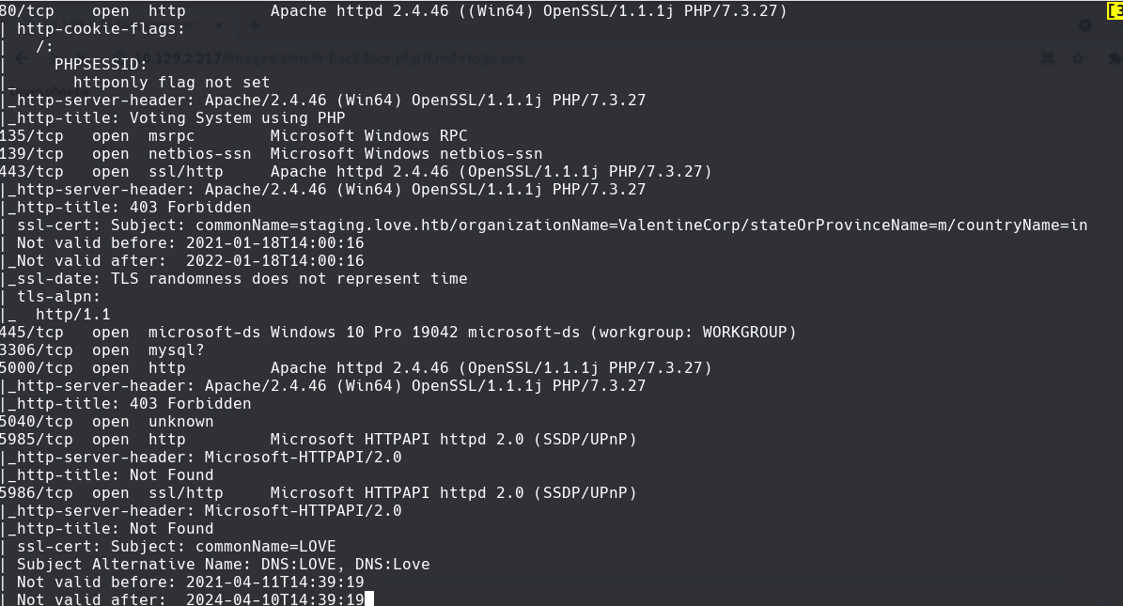Click the site information icon in address bar

tap(119, 57)
